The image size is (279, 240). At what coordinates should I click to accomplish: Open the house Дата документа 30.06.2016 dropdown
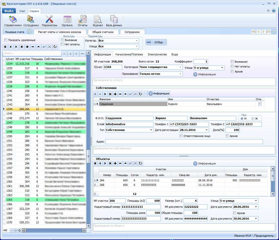[256, 219]
